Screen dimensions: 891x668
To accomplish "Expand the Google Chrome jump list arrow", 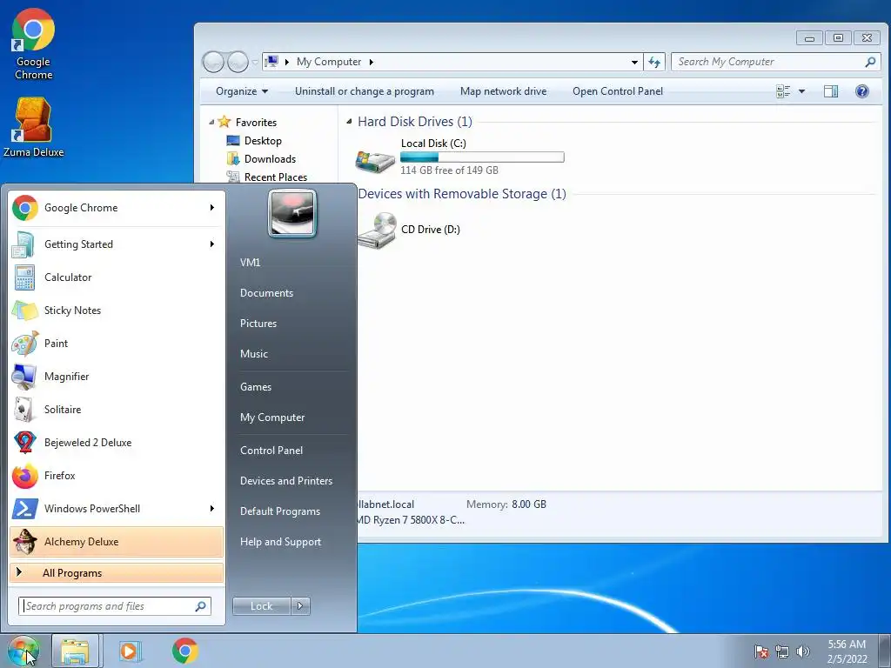I will click(212, 208).
